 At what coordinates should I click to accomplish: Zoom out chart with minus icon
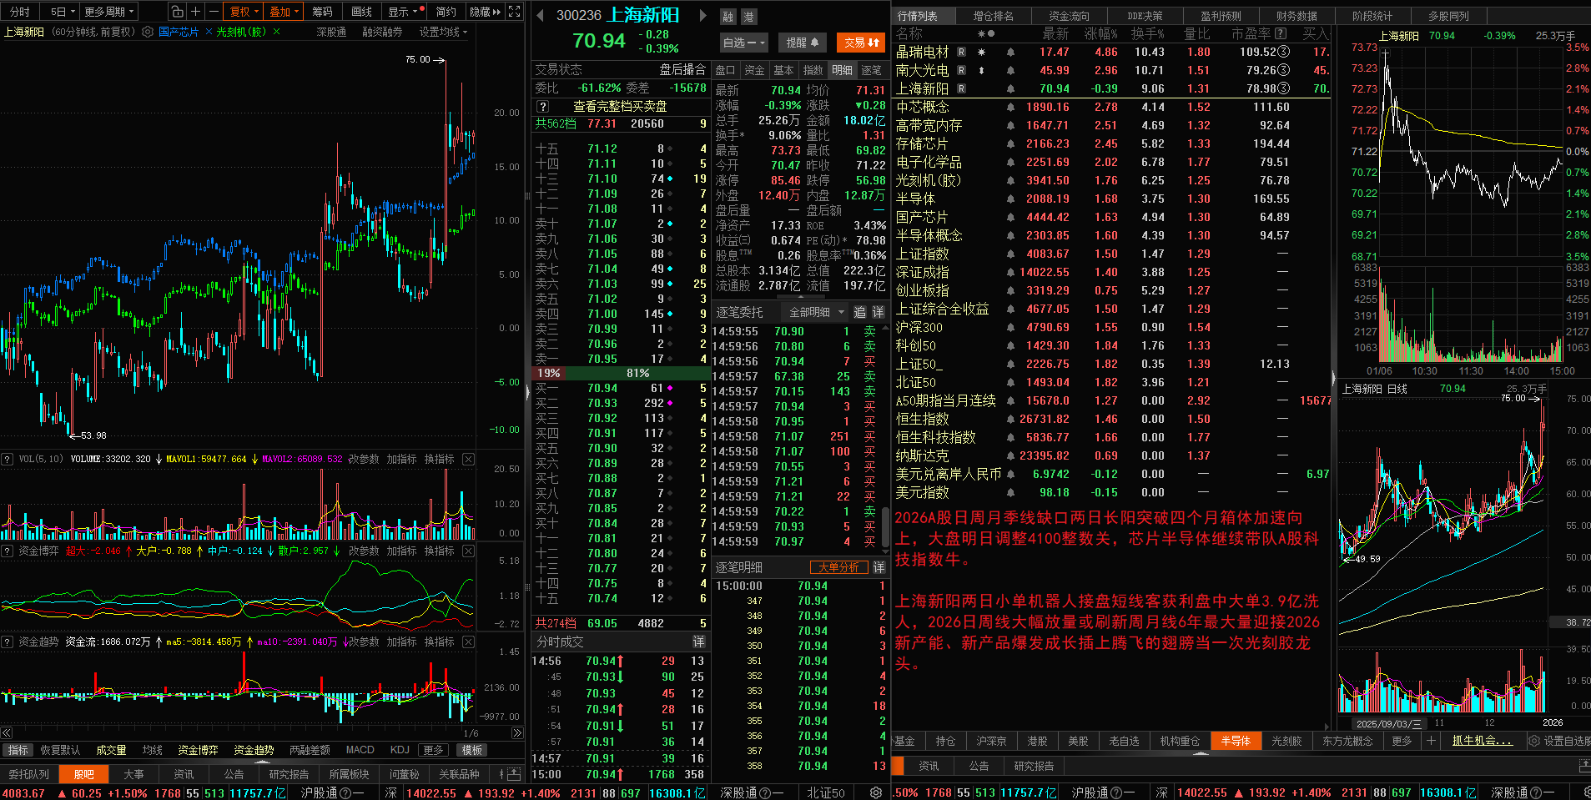click(214, 12)
